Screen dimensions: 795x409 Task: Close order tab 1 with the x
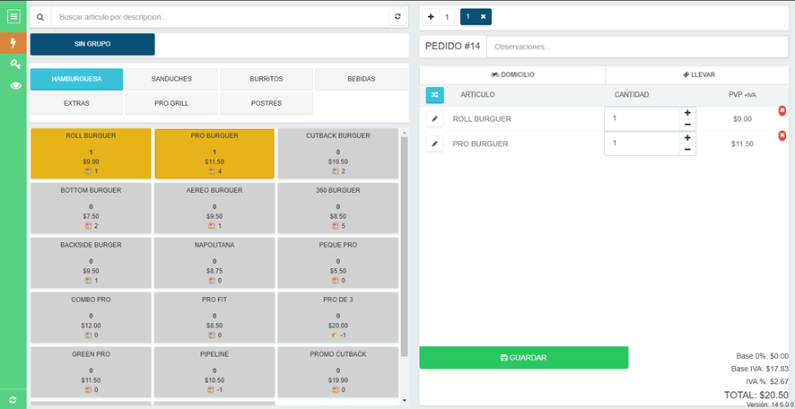483,17
